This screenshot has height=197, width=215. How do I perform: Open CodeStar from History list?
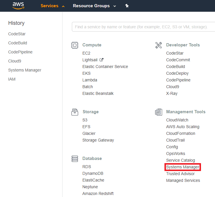(17, 34)
